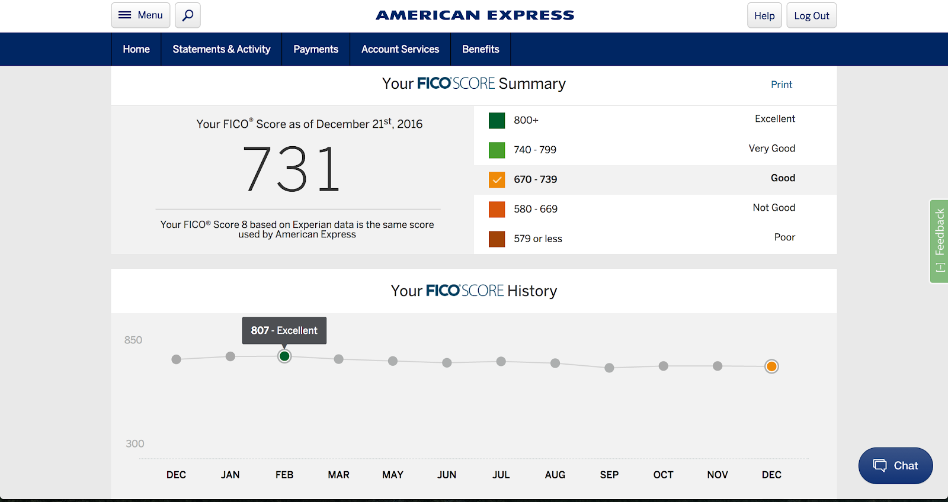Select the Very Good rating label
948x502 pixels.
pyautogui.click(x=772, y=149)
